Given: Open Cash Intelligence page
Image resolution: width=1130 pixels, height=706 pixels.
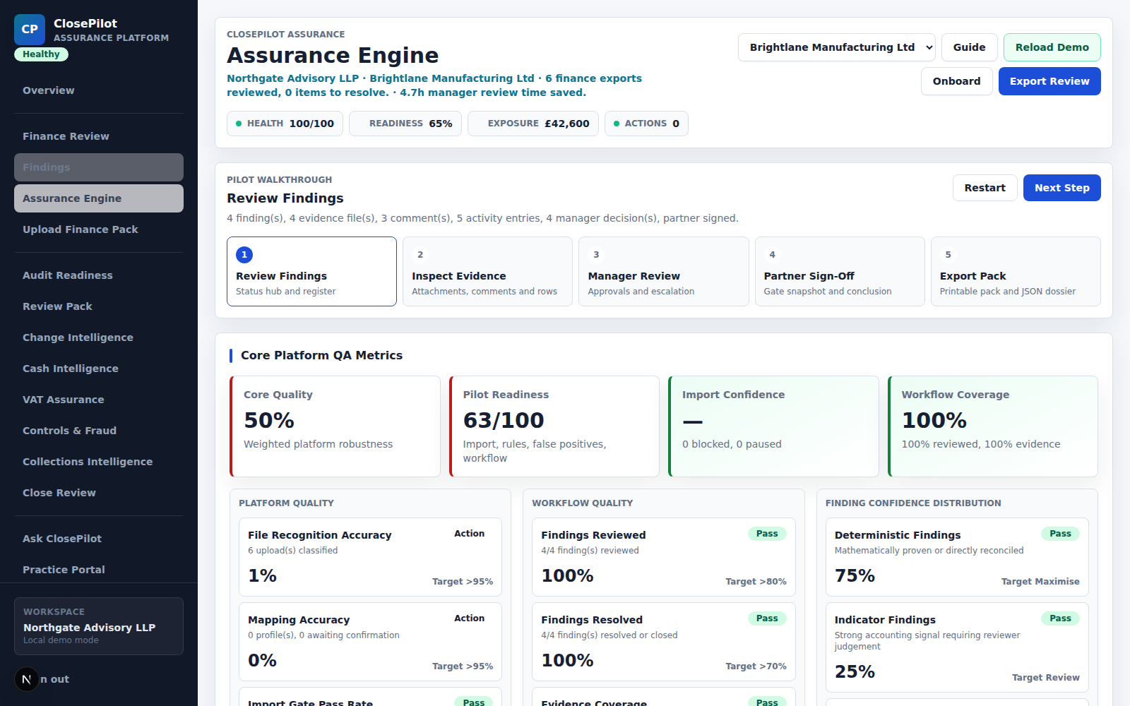Looking at the screenshot, I should pos(99,369).
